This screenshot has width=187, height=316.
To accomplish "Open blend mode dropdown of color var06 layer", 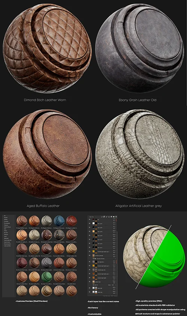I will click(114, 227).
